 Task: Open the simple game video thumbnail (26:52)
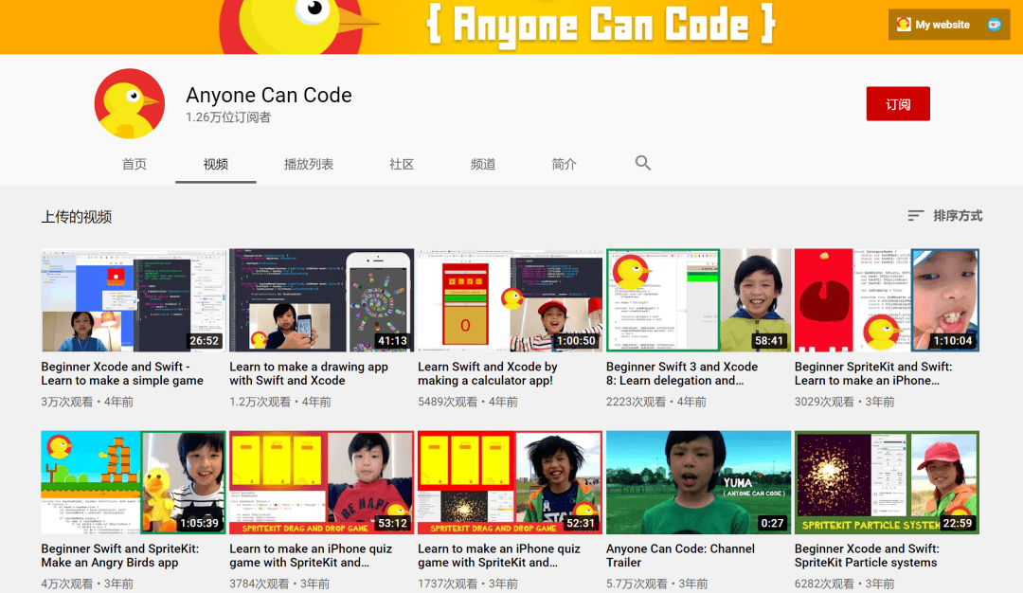(x=134, y=300)
